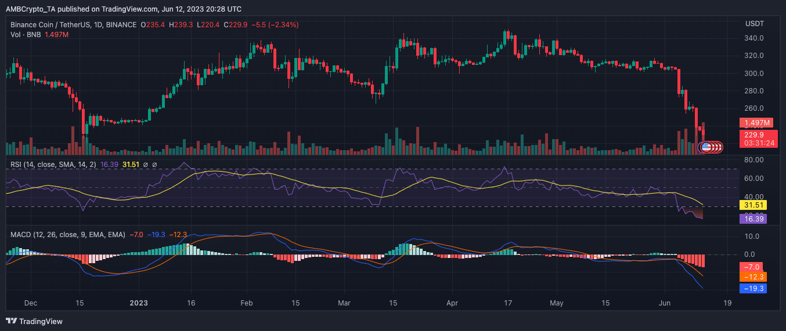Click the yellow 31.51 RSI axis label
Viewport: 786px width, 331px height.
(753, 205)
